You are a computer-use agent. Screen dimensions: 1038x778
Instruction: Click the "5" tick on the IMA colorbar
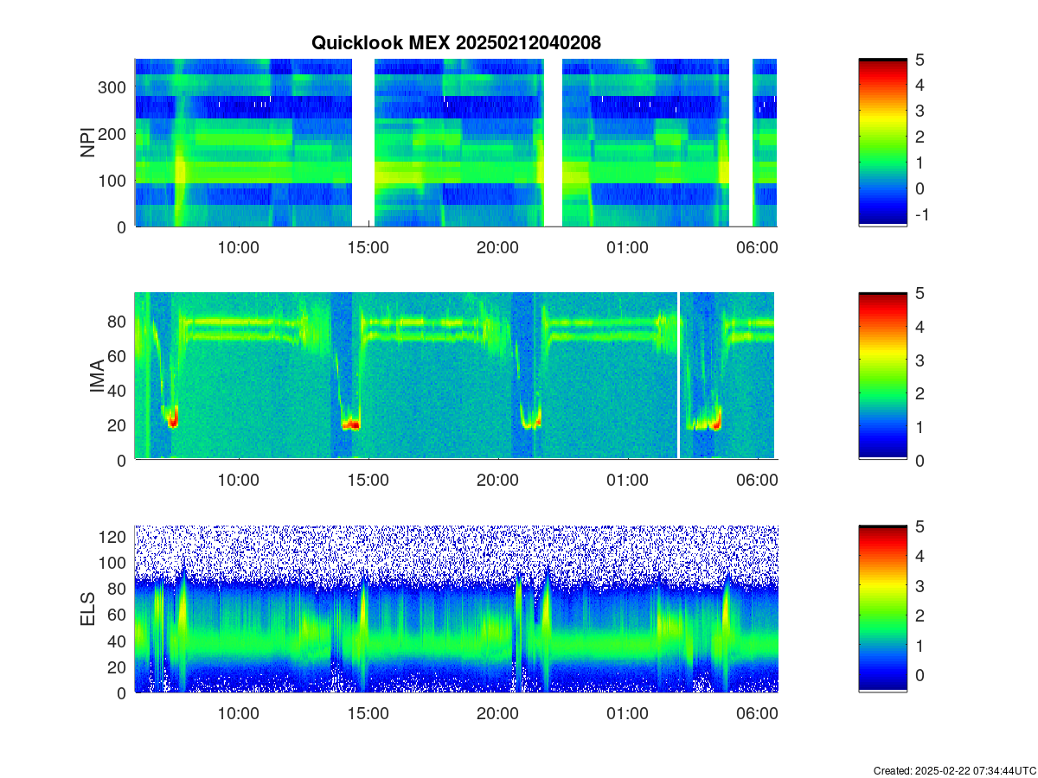920,293
